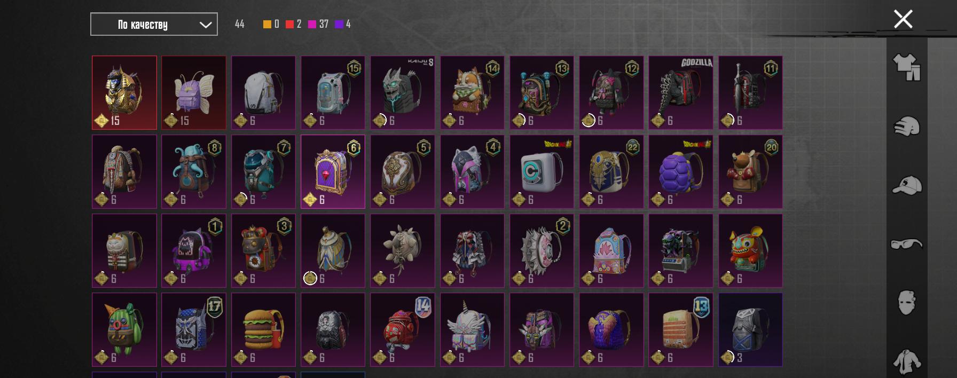Select the purple turtle shell backpack

pos(681,171)
